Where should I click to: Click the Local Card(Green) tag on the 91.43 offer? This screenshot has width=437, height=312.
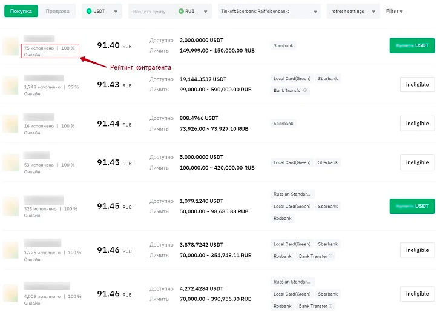pos(292,79)
